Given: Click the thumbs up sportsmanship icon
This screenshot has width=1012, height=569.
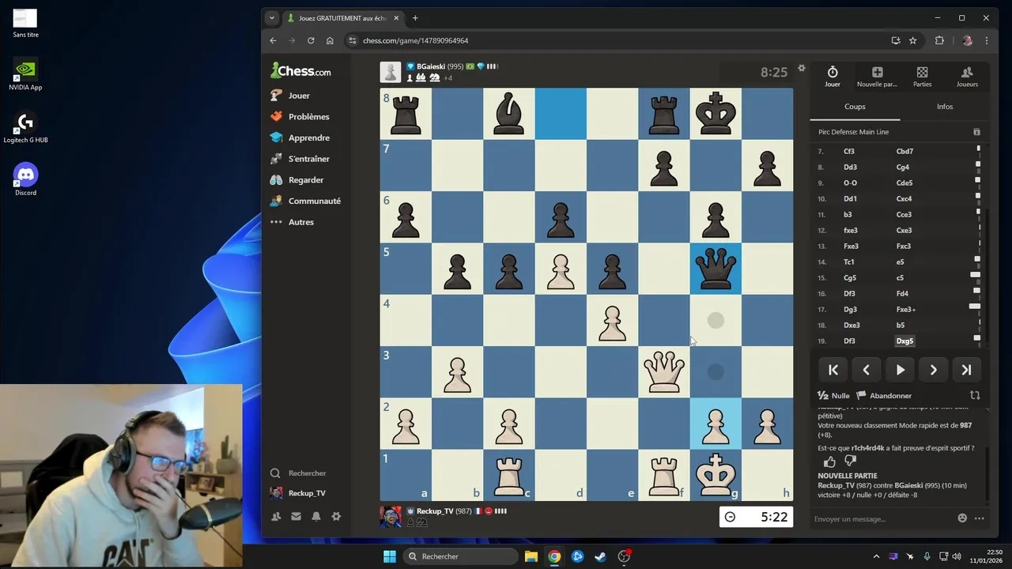Looking at the screenshot, I should [x=829, y=462].
